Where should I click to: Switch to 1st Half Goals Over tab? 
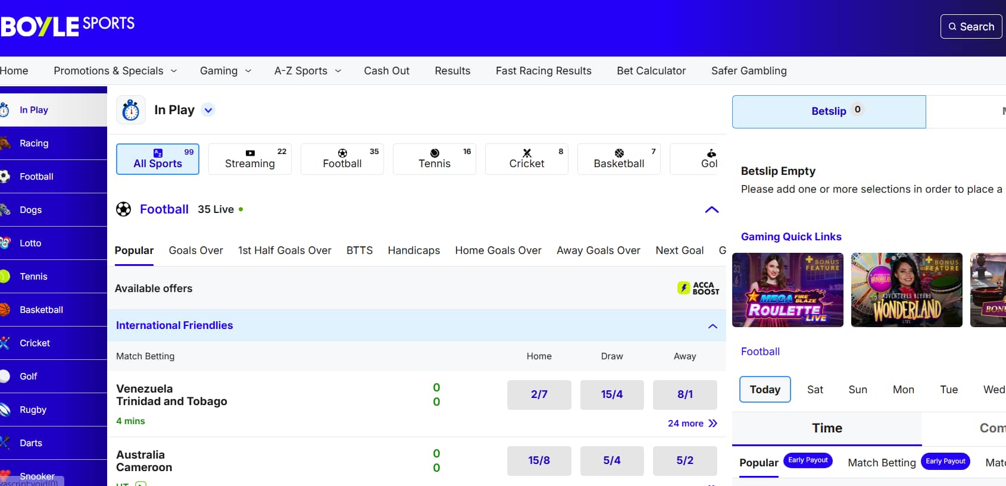tap(285, 250)
